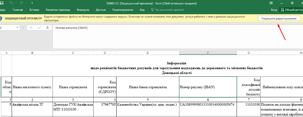
Task: Click the 'Назва населеного пункту' header cell
Action: coord(32,87)
